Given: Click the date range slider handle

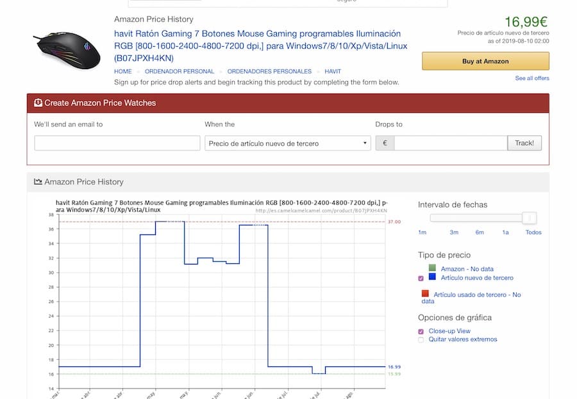Looking at the screenshot, I should tap(529, 218).
